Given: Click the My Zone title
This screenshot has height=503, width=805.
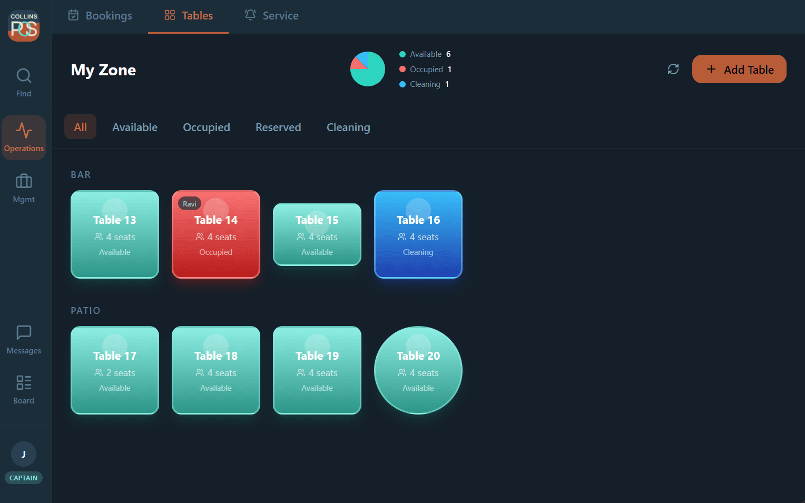Looking at the screenshot, I should click(103, 70).
